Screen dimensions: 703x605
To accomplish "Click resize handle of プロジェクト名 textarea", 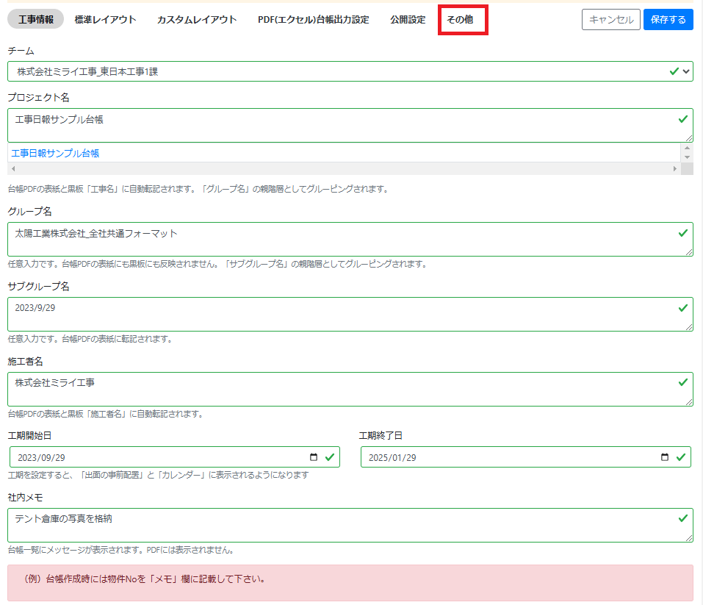I will [689, 138].
